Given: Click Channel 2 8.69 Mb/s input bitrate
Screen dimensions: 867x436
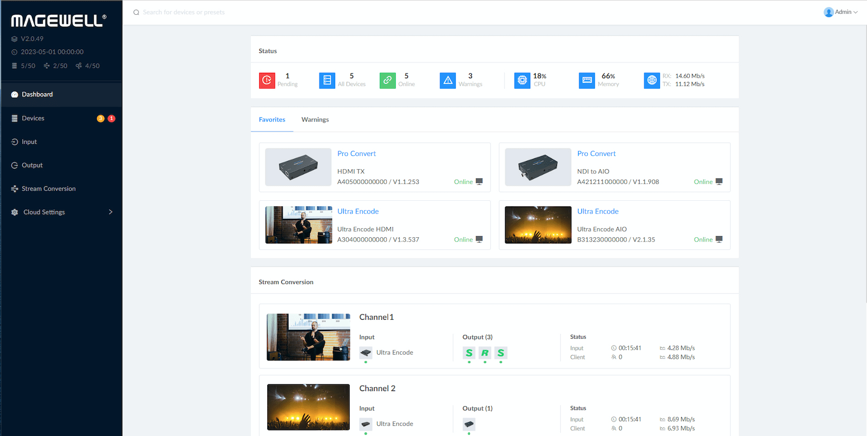Looking at the screenshot, I should pos(681,419).
